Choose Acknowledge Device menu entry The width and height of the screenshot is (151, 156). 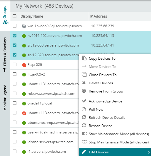[115, 101]
